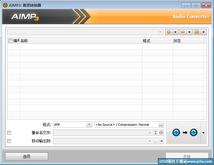
Task: Toggle the select-all checkbox in list header
Action: coord(10,40)
